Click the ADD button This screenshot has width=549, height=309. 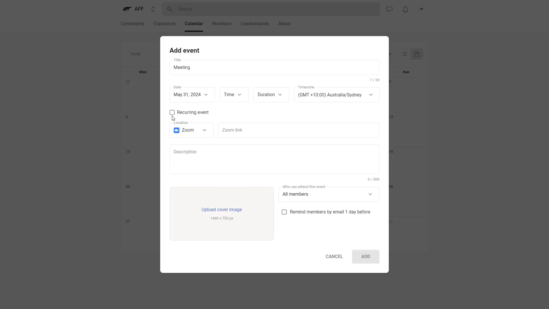click(x=366, y=257)
